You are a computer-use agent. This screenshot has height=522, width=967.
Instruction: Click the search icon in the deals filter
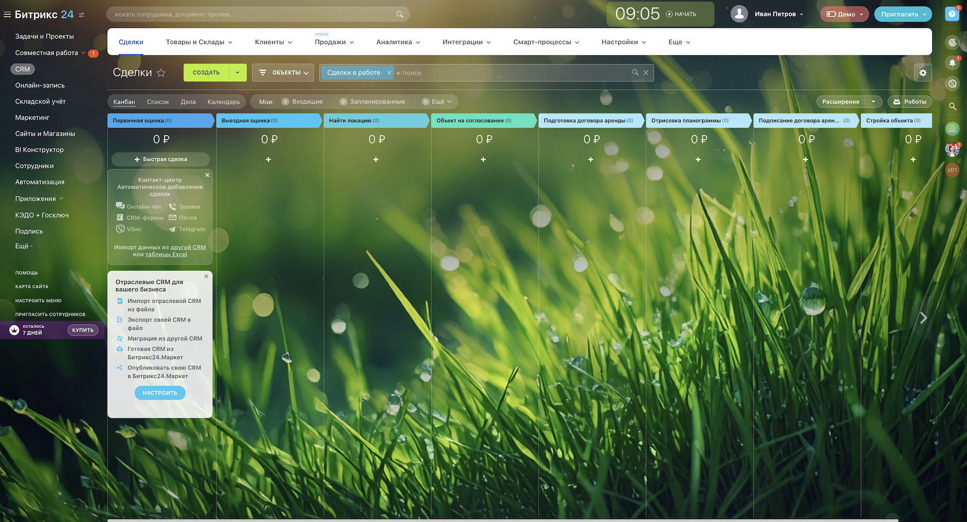635,72
